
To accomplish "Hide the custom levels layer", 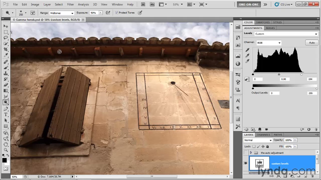I will (246, 163).
